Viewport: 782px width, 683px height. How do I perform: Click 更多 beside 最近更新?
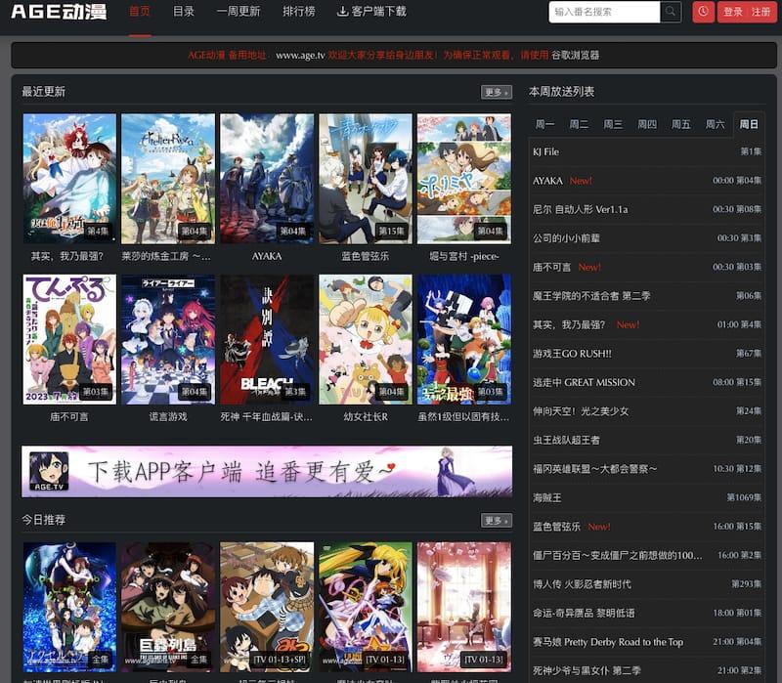[497, 92]
